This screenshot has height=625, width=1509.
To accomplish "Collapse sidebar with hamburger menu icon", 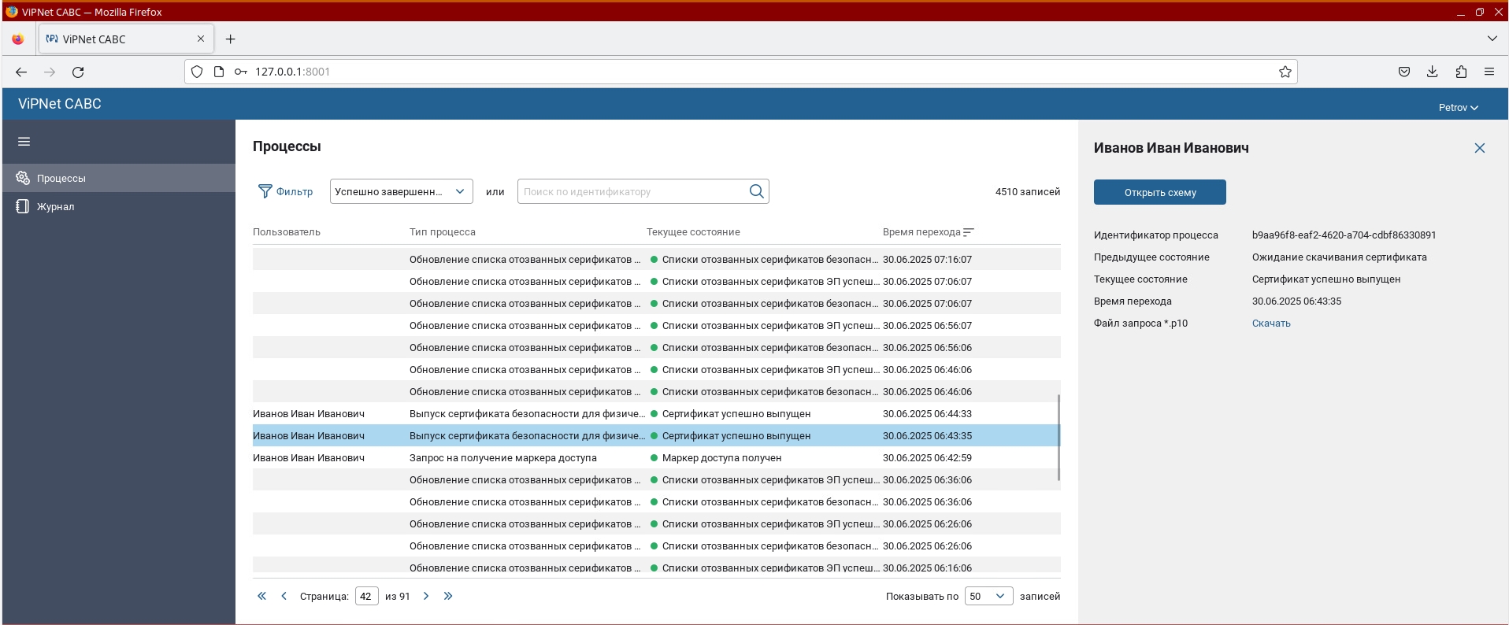I will coord(24,142).
